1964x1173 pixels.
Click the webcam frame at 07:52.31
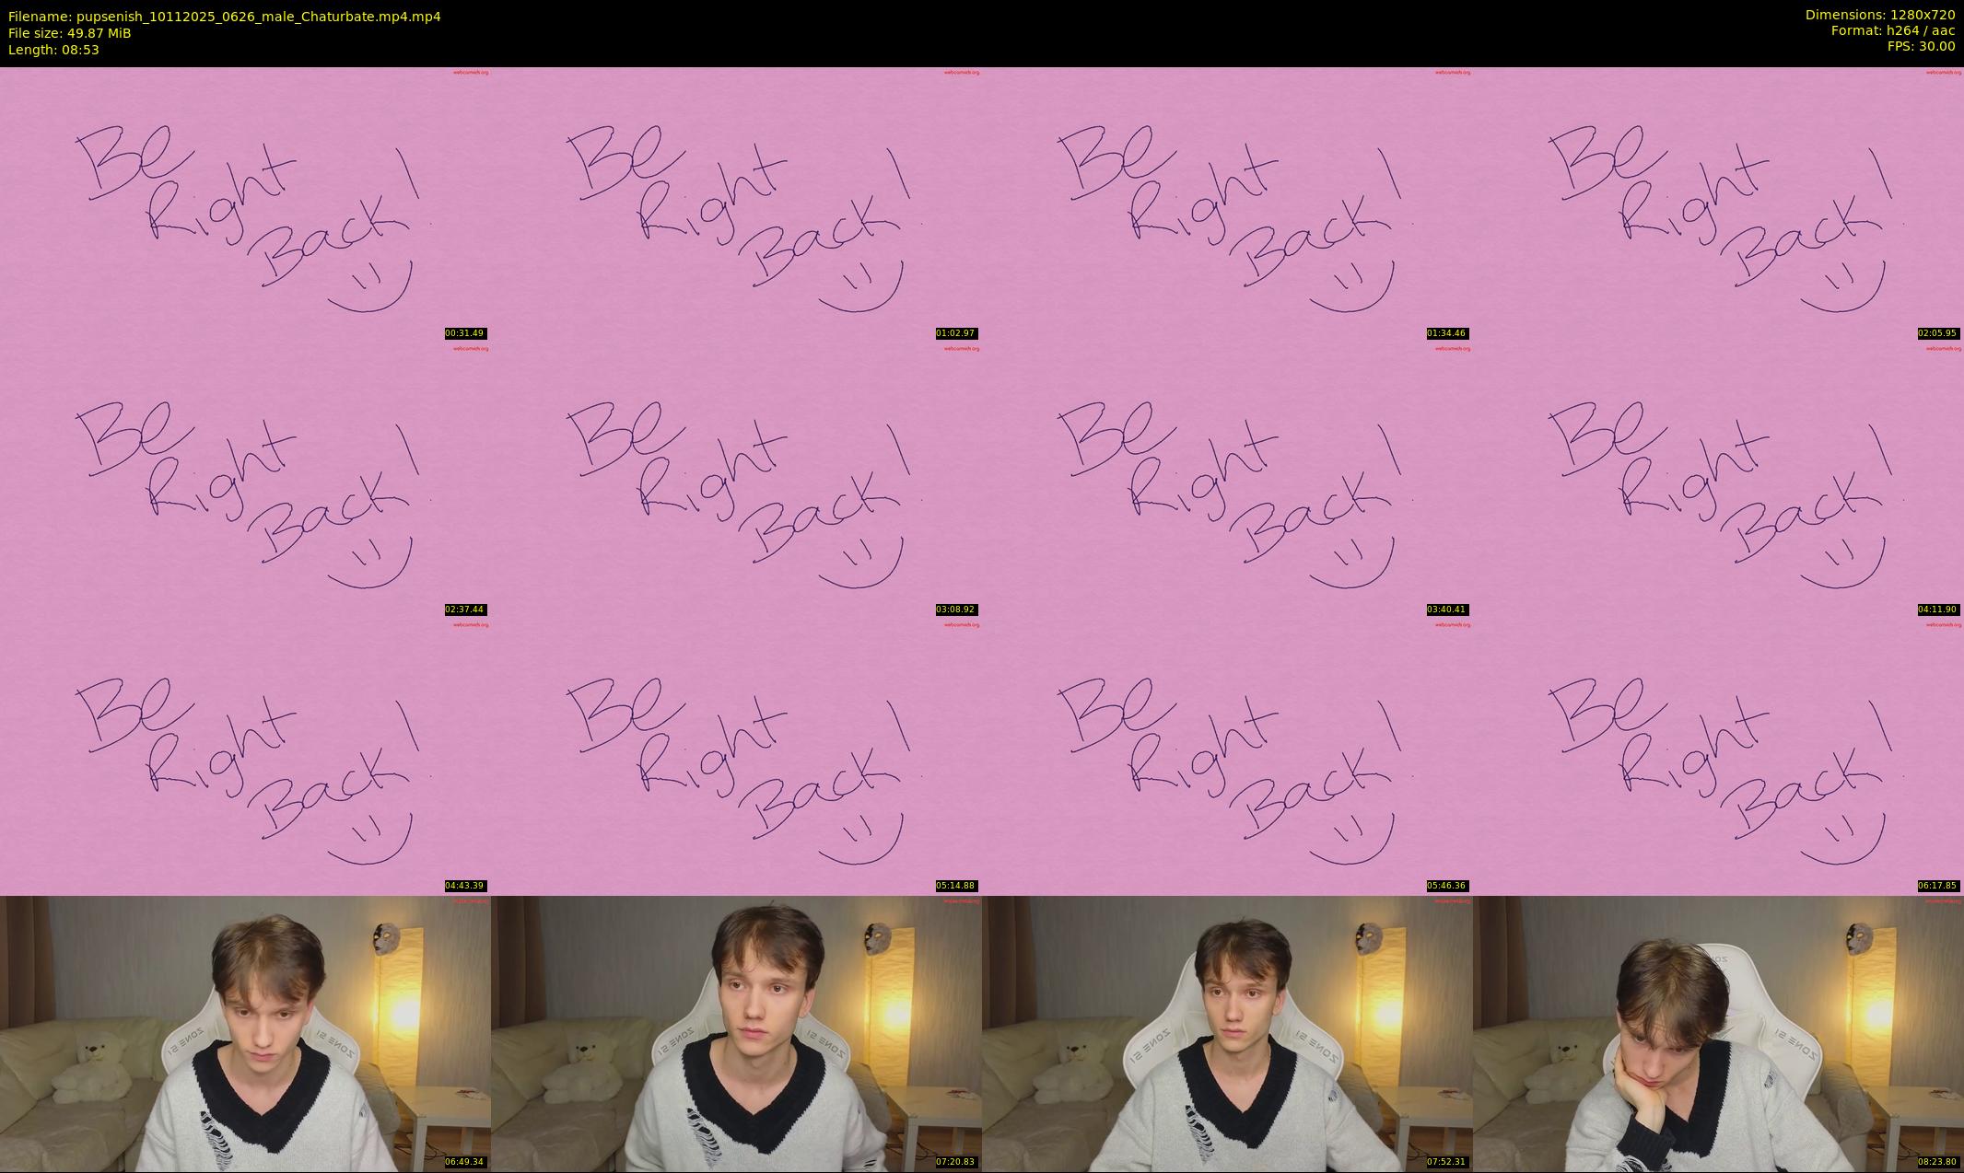click(1227, 1033)
